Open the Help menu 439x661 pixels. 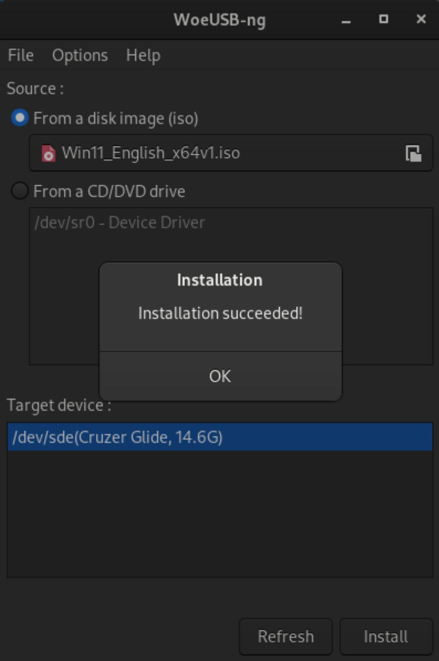[x=143, y=55]
